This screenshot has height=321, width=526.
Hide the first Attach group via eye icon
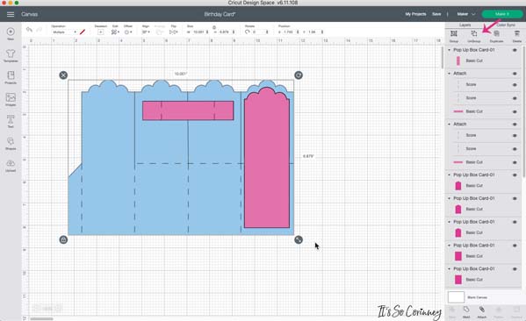point(515,74)
